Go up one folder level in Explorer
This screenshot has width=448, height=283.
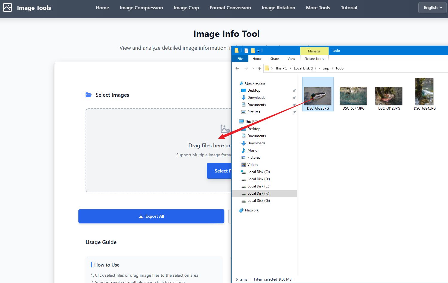[259, 68]
